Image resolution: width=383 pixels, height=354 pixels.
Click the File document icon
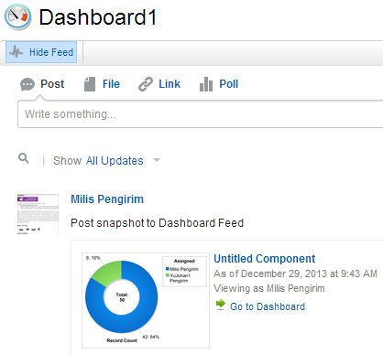coord(90,84)
